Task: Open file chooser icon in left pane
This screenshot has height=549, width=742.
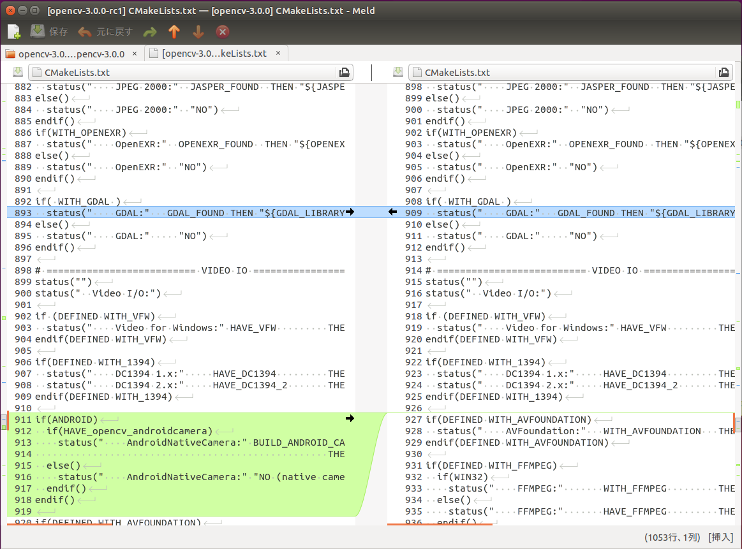Action: tap(345, 72)
